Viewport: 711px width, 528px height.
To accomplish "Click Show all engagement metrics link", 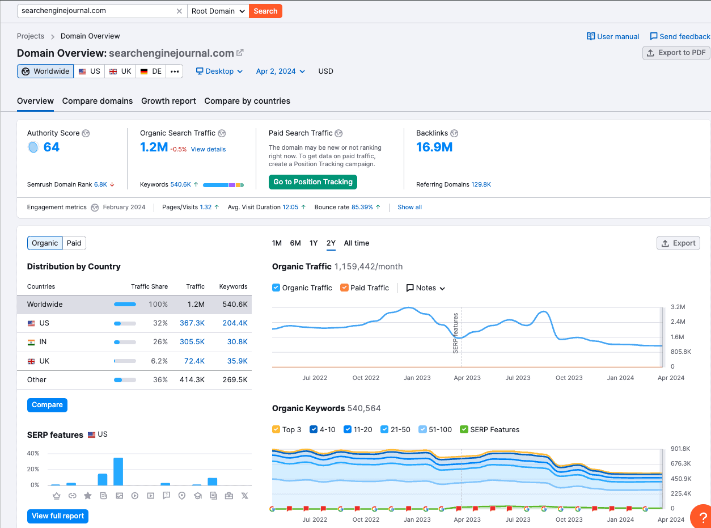I will click(409, 208).
